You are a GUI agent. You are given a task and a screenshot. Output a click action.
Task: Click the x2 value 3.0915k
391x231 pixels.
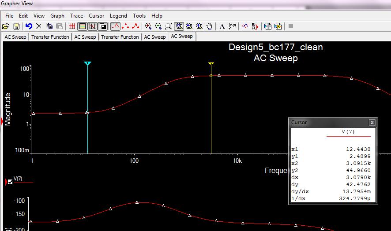[x=358, y=163]
